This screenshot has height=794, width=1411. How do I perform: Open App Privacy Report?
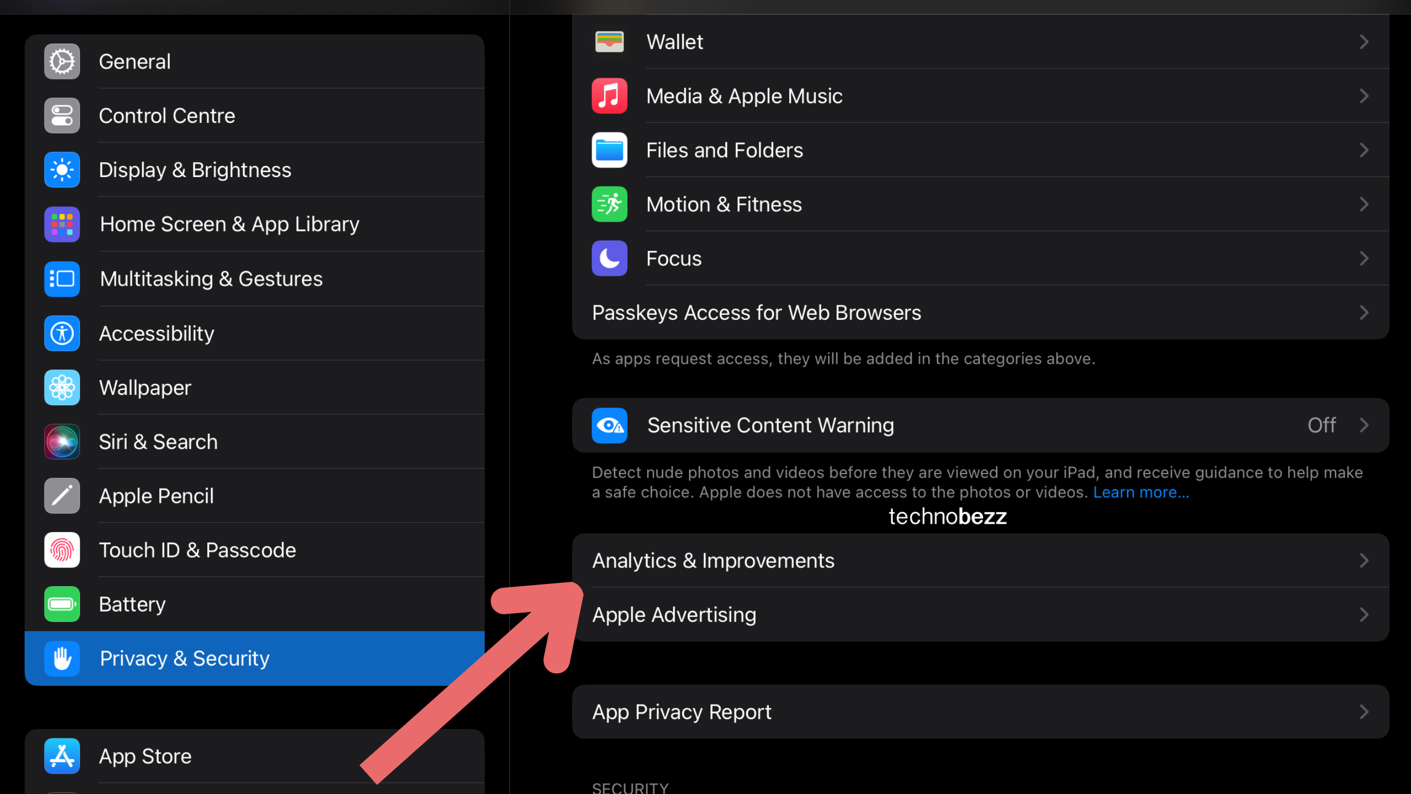click(x=981, y=712)
